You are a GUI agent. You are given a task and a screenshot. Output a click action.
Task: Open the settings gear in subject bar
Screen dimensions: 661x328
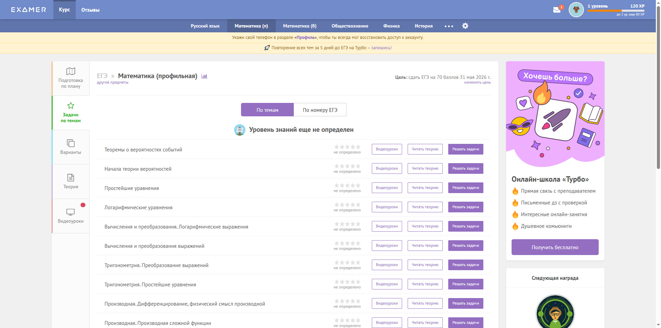pos(465,26)
